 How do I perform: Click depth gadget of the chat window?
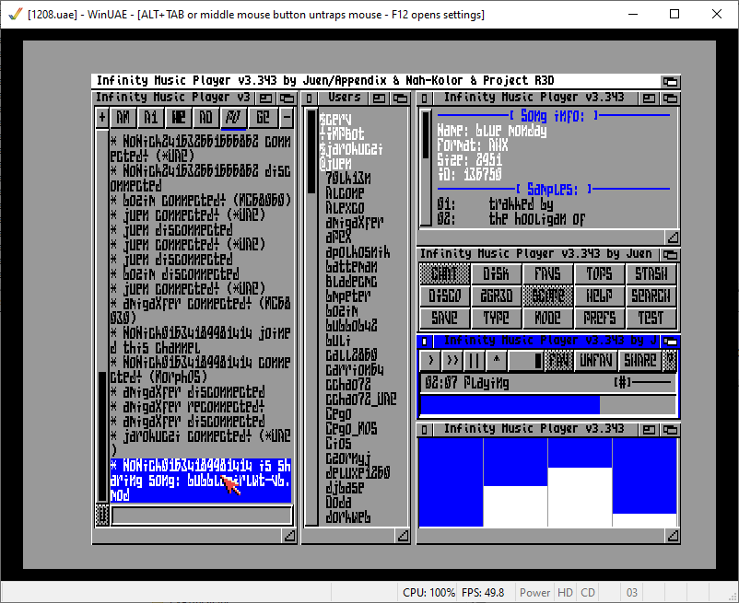point(286,99)
